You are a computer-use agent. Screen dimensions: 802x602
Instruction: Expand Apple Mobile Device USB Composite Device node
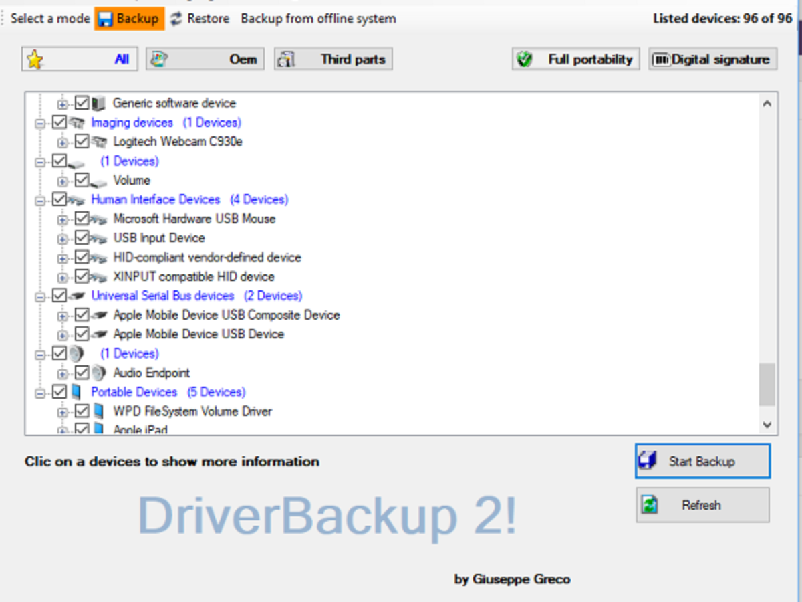[x=63, y=316]
